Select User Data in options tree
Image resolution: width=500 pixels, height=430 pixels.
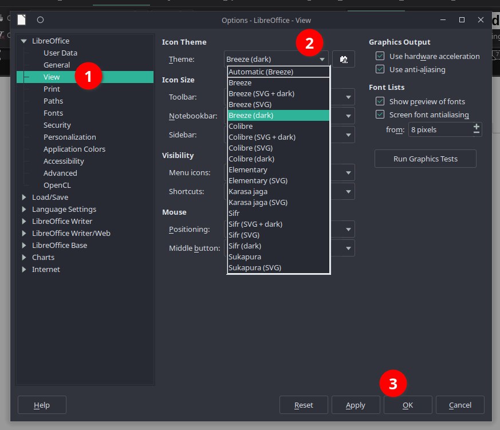tap(60, 53)
